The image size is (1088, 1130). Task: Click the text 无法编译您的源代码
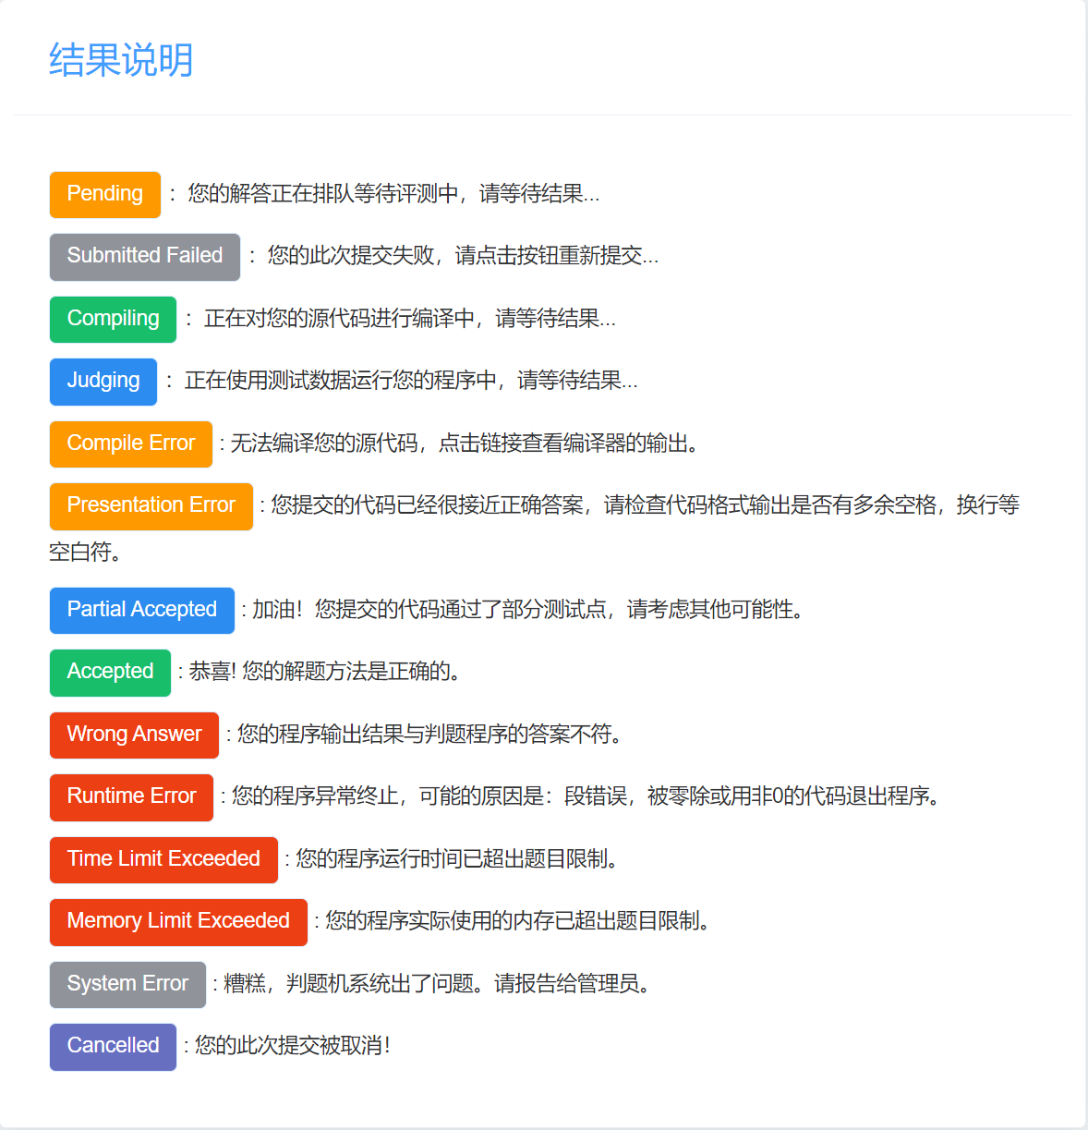point(323,443)
